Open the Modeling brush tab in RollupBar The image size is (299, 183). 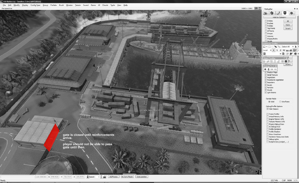click(x=278, y=13)
